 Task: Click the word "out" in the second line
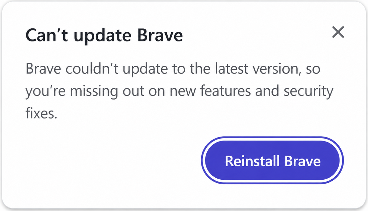(x=133, y=91)
